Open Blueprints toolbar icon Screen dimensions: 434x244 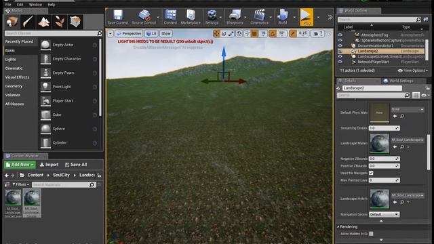click(235, 17)
